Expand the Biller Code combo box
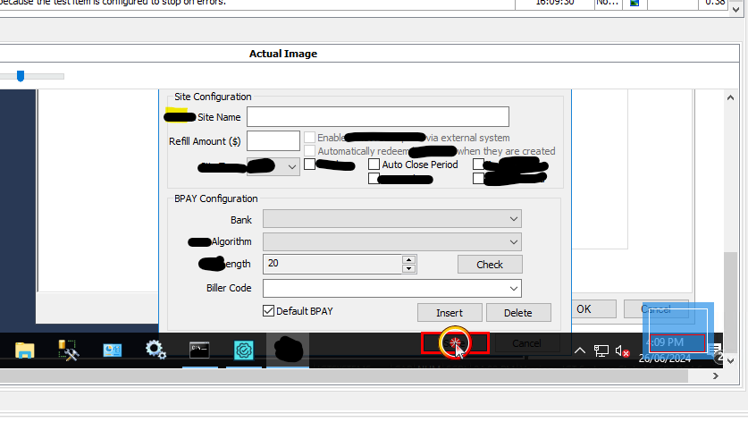Screen dimensions: 748x422 (513, 288)
